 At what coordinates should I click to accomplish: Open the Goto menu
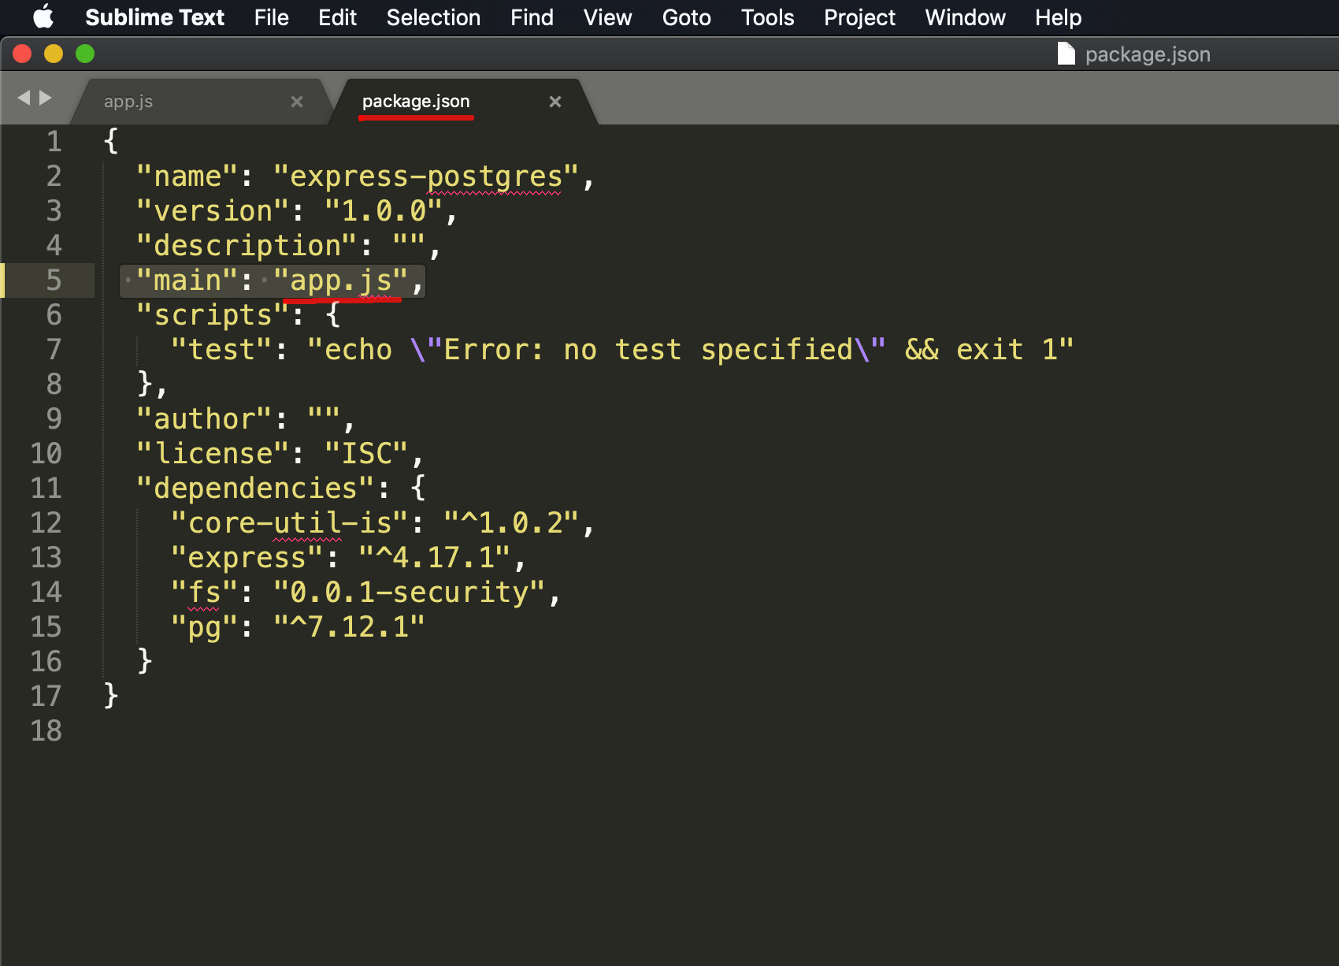(686, 17)
